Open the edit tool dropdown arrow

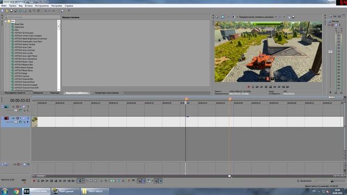click(83, 181)
